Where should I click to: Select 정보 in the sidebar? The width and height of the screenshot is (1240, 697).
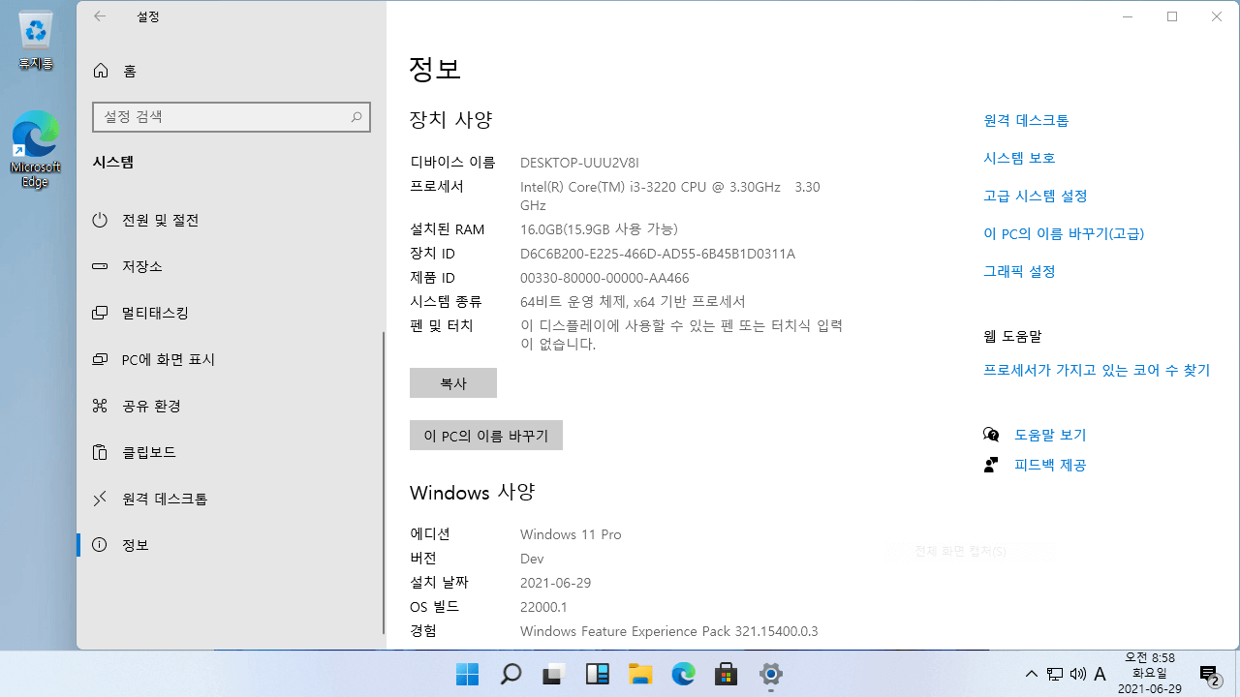tap(231, 545)
